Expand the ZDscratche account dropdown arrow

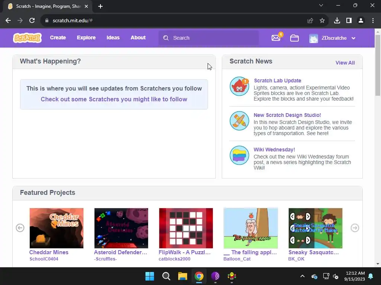pos(353,38)
